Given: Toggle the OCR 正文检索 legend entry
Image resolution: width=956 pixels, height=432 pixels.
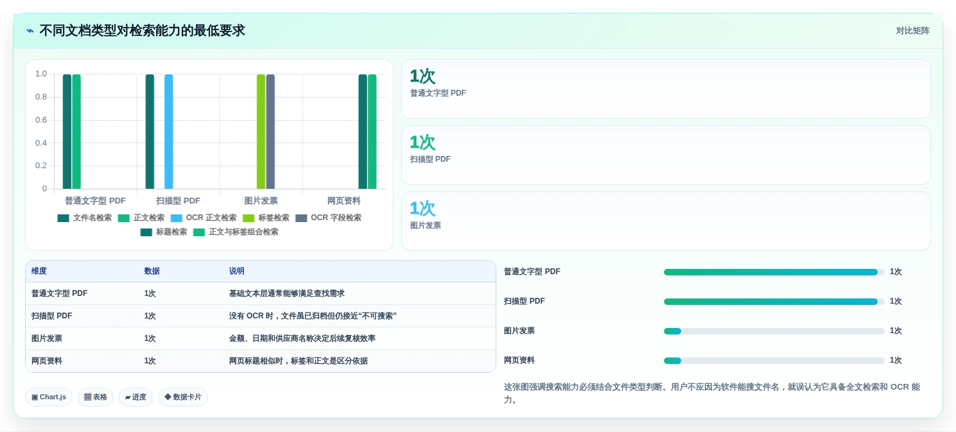Looking at the screenshot, I should (x=204, y=218).
